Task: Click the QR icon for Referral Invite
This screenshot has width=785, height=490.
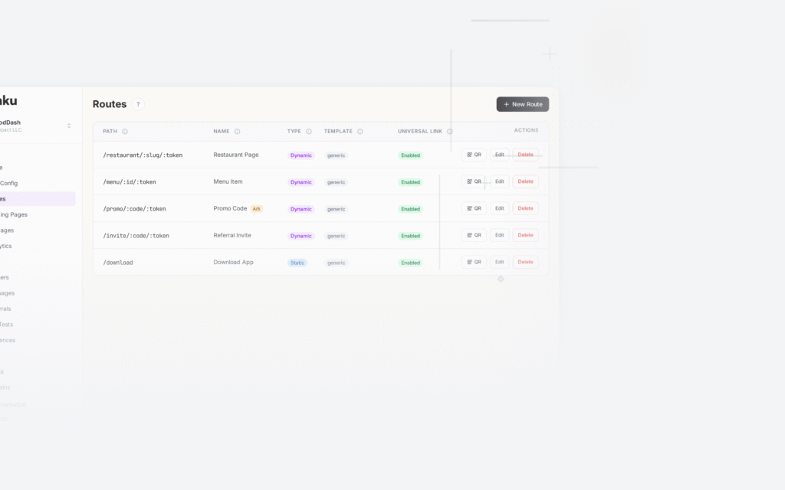Action: coord(474,235)
